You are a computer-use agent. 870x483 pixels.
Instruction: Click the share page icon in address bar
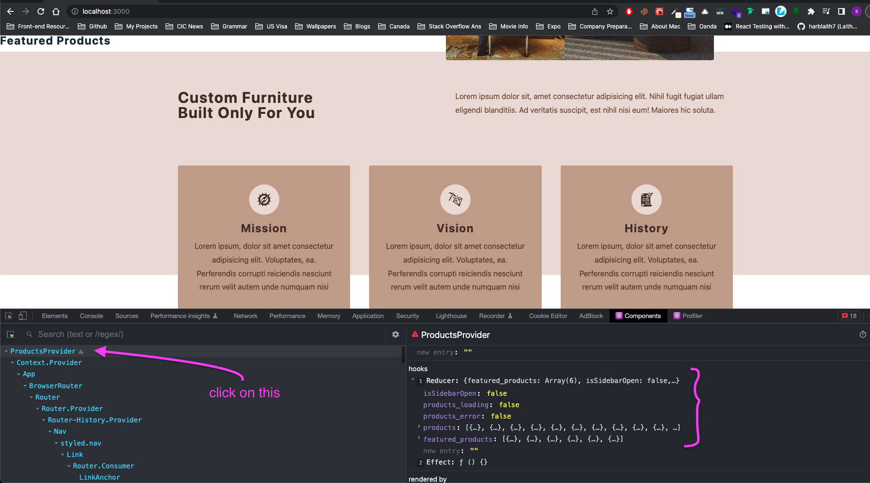[595, 11]
